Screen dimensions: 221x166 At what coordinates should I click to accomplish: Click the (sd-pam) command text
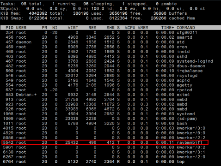coord(187,119)
